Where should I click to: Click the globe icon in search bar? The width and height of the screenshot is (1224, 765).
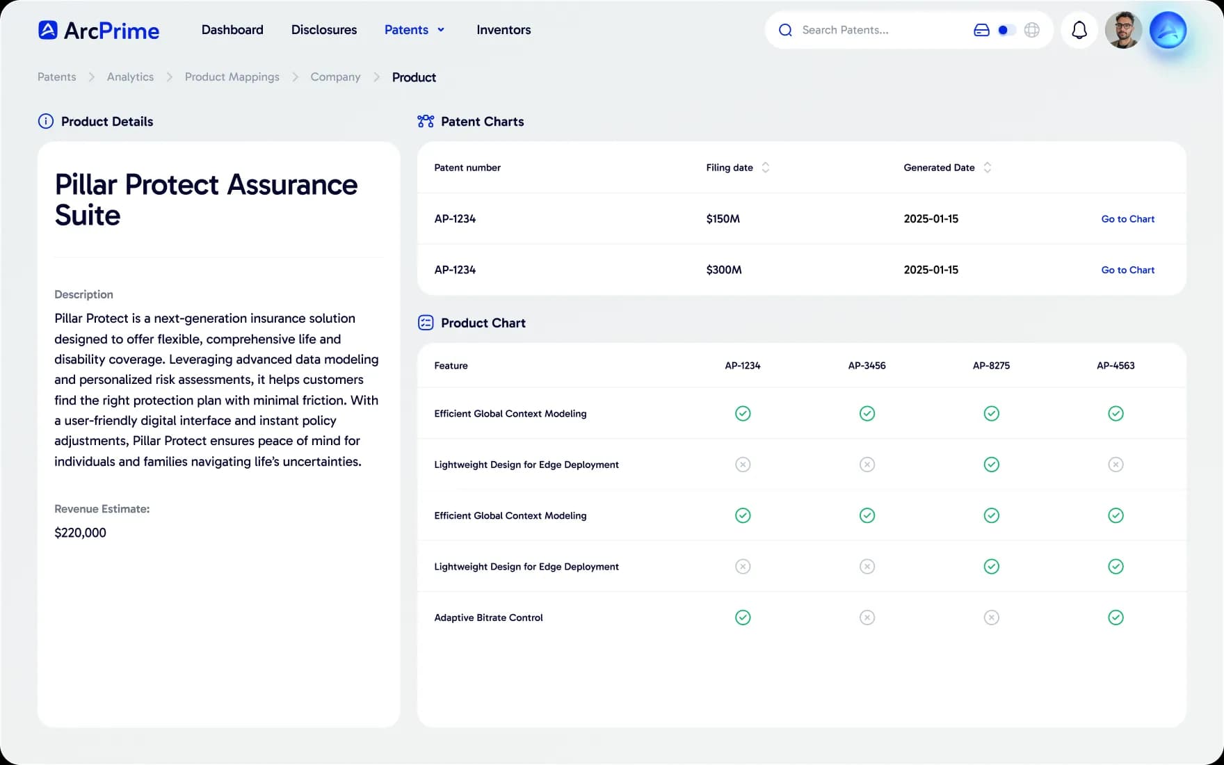(x=1032, y=30)
